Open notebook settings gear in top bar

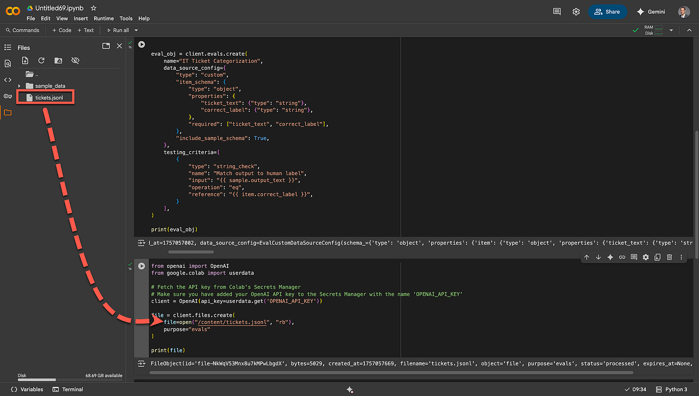576,12
